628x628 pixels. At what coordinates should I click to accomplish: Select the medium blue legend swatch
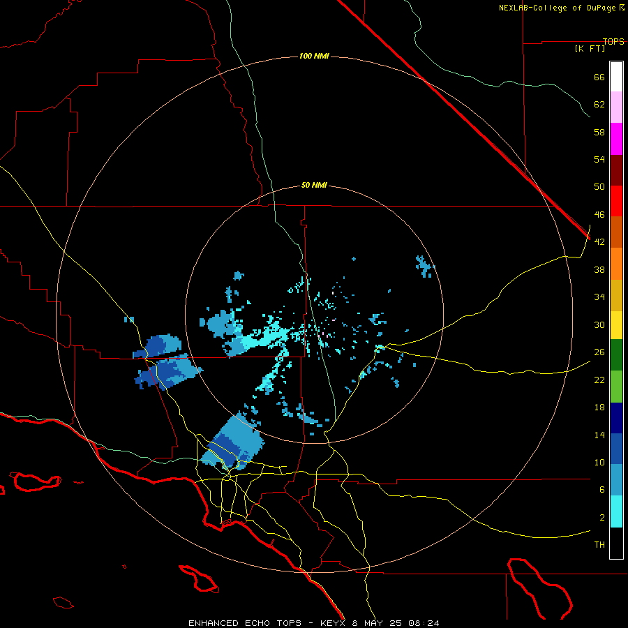coord(616,449)
